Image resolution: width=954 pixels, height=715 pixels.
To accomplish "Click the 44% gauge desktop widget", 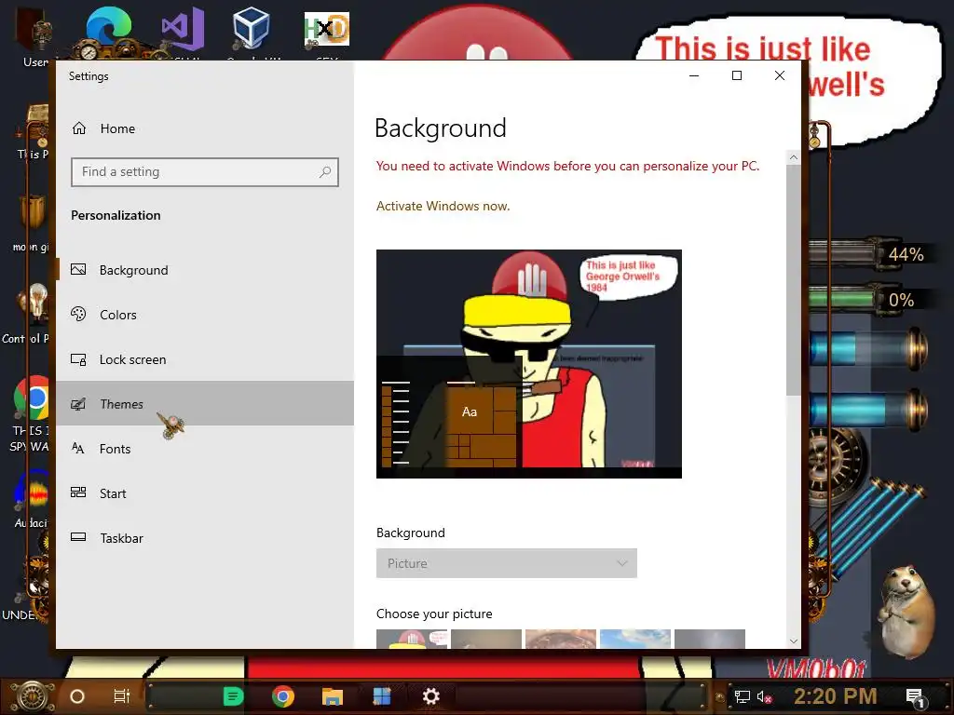I will pos(869,253).
